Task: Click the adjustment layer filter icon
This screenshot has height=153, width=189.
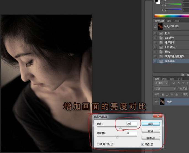Action: click(178, 83)
